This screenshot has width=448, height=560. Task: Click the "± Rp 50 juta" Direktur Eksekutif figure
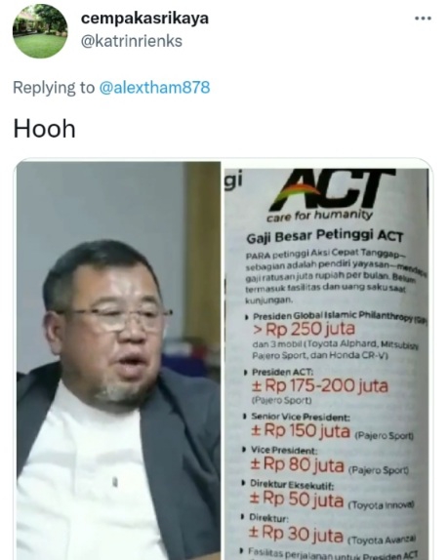pos(297,499)
